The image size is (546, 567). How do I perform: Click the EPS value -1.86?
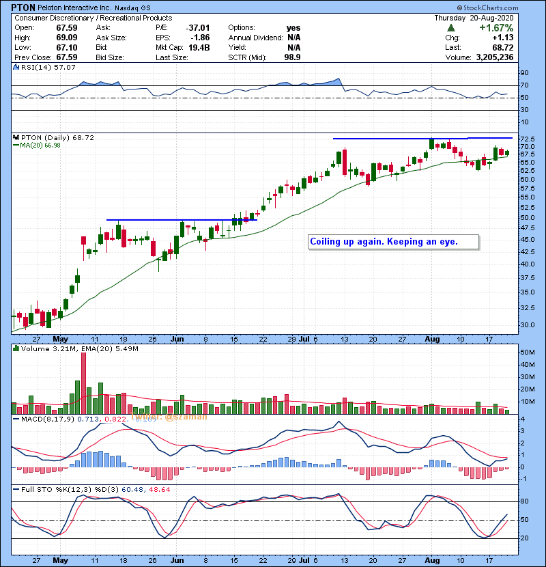tap(201, 38)
